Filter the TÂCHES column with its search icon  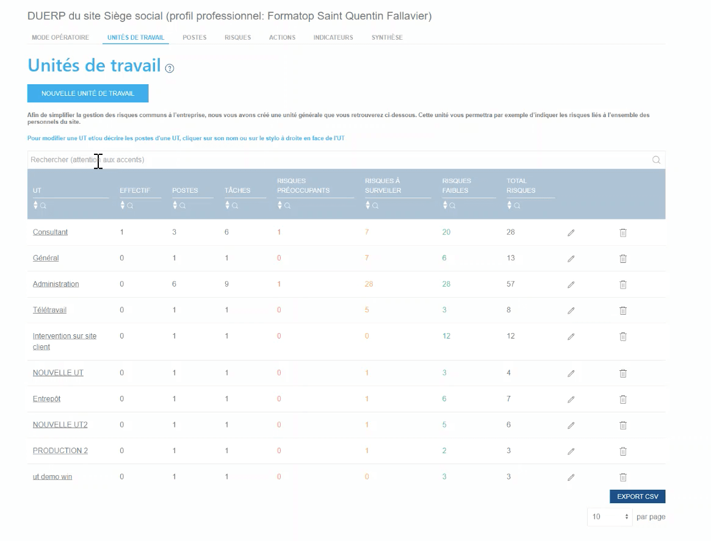pos(236,206)
